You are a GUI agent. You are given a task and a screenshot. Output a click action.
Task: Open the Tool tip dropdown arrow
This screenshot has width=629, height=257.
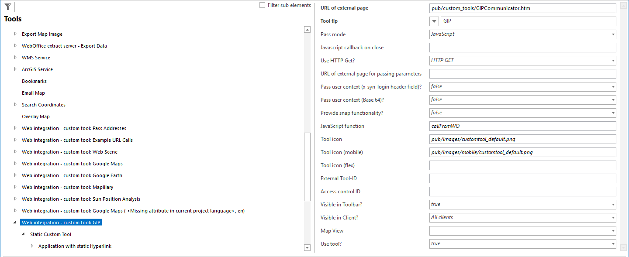click(434, 21)
